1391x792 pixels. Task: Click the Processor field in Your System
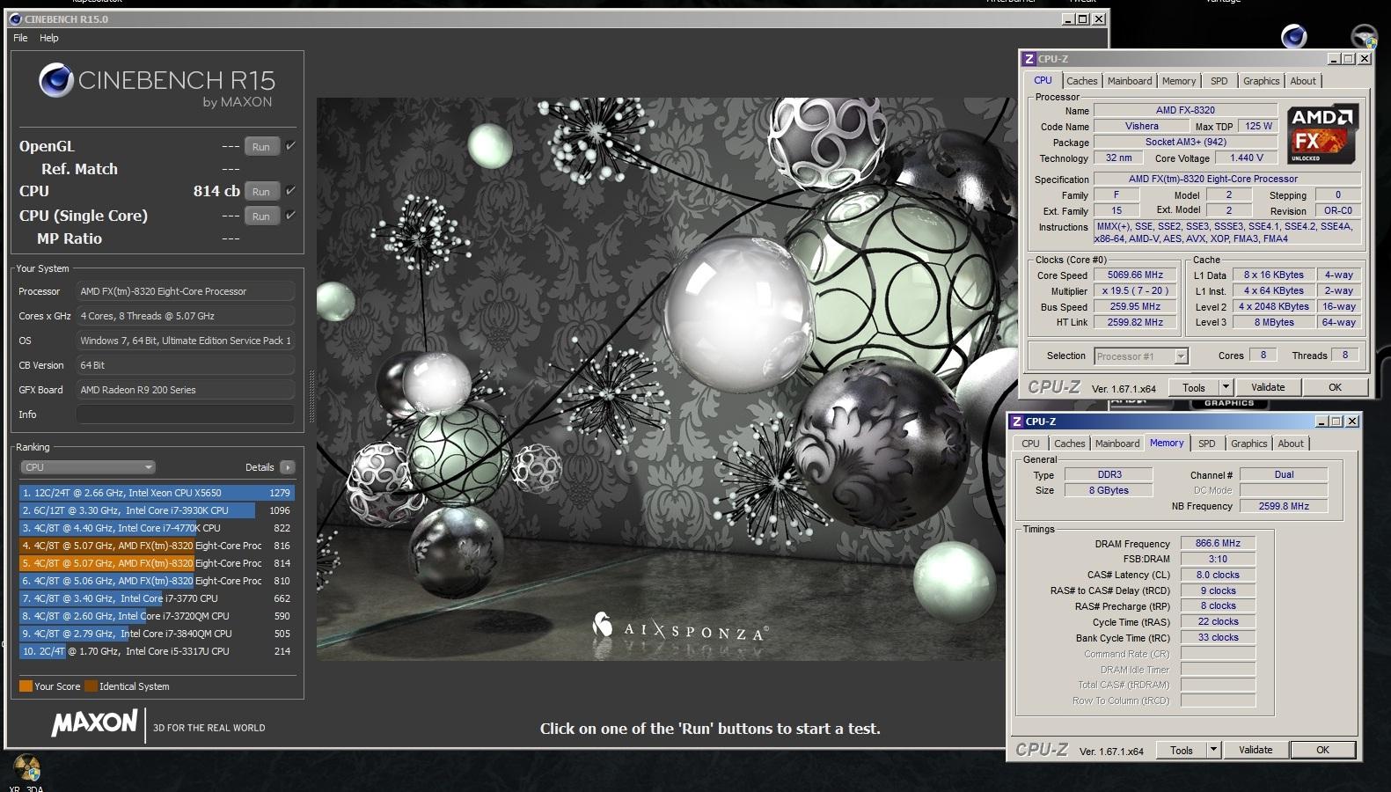click(185, 291)
